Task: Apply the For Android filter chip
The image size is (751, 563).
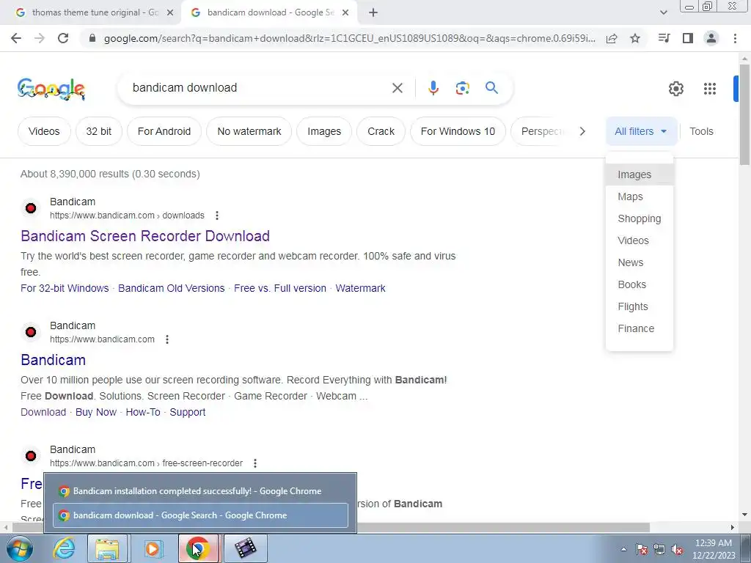Action: pos(164,131)
